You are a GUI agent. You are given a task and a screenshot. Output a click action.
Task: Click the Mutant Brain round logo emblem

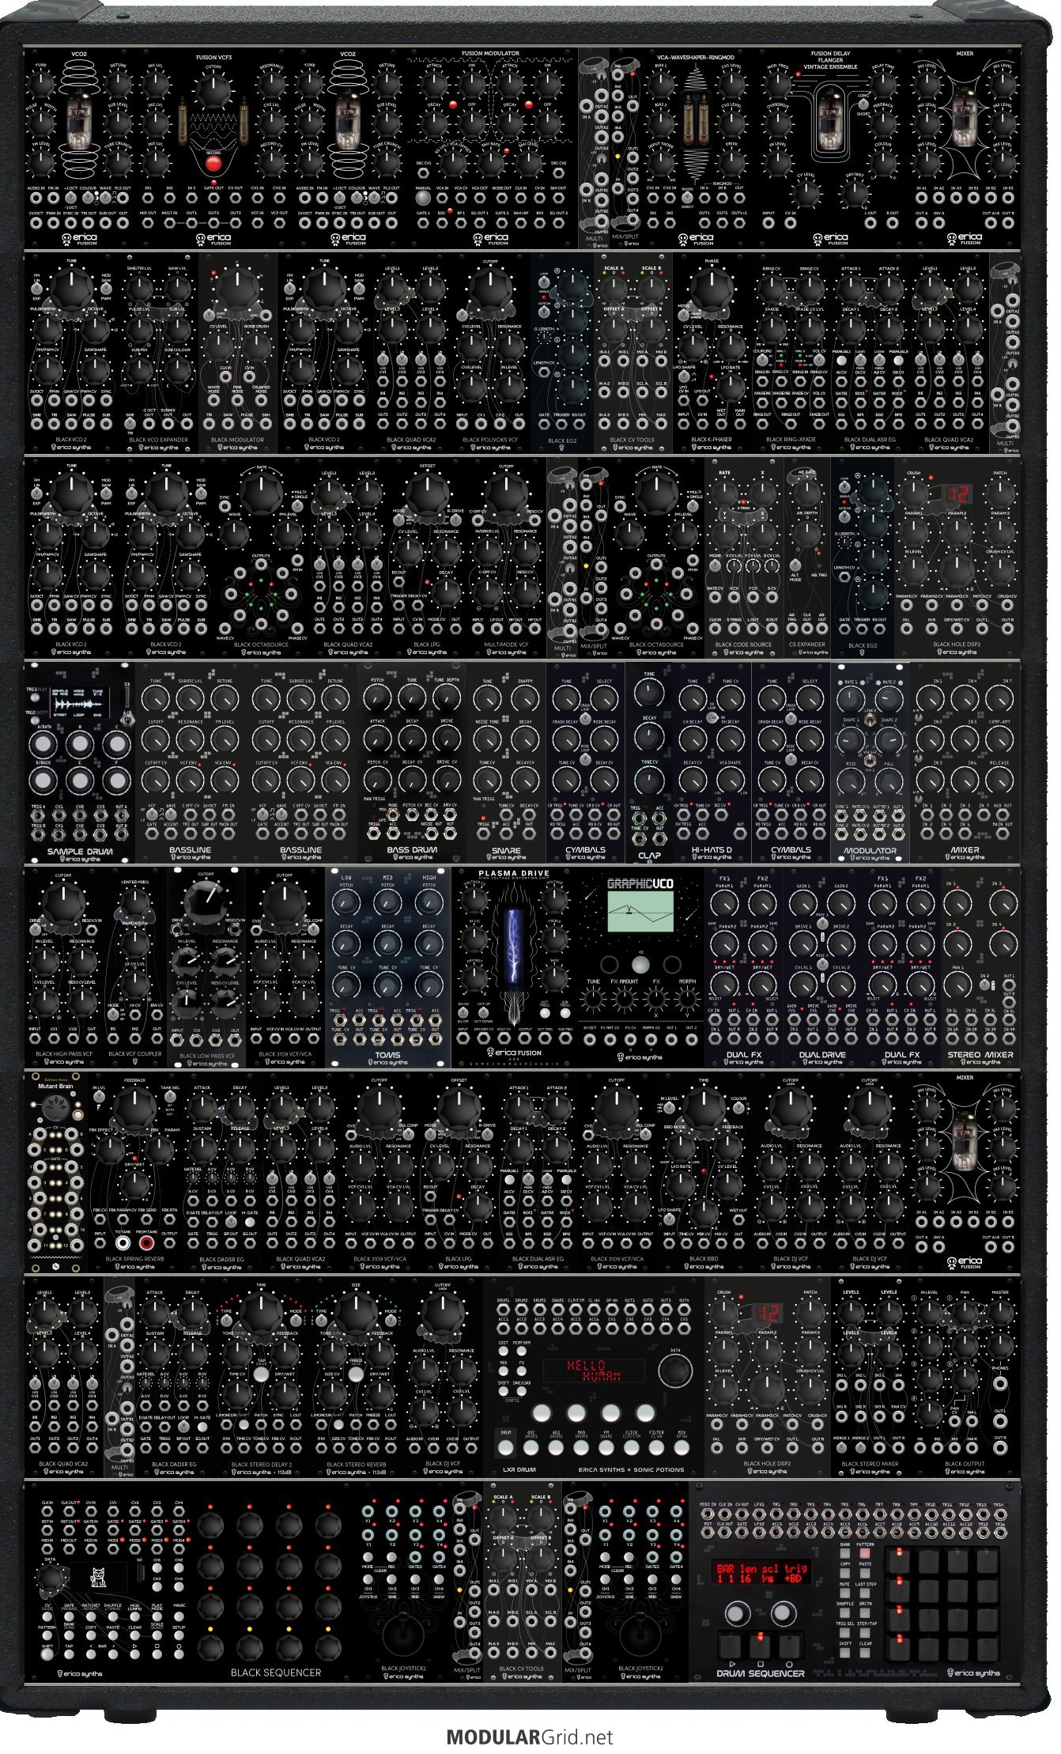tap(56, 1107)
